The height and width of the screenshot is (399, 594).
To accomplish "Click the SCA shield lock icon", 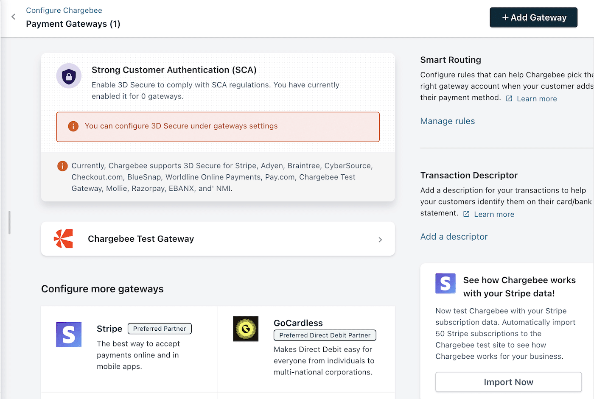I will pos(69,76).
